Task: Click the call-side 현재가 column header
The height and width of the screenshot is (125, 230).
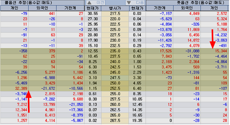Action: (x=93, y=8)
